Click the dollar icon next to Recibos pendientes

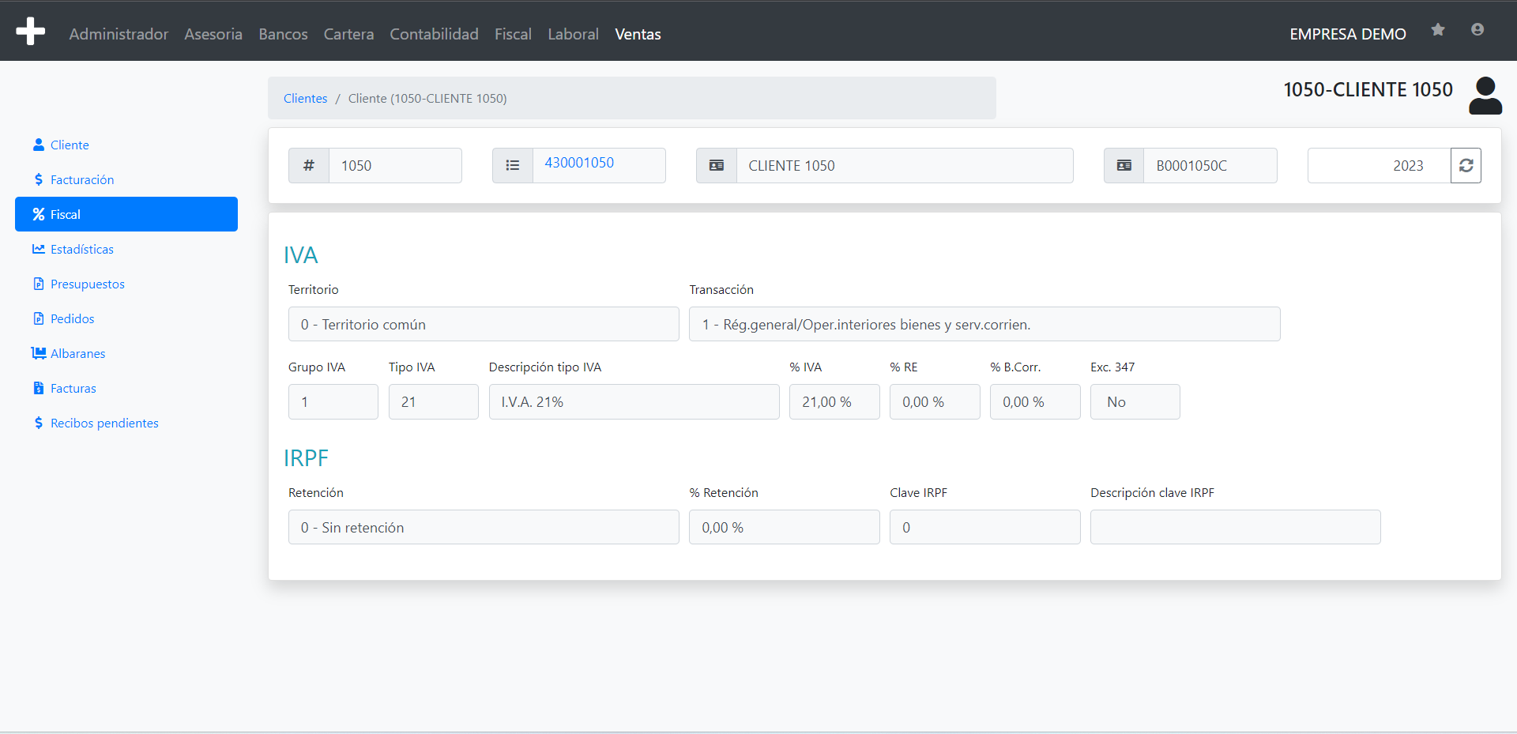point(39,423)
